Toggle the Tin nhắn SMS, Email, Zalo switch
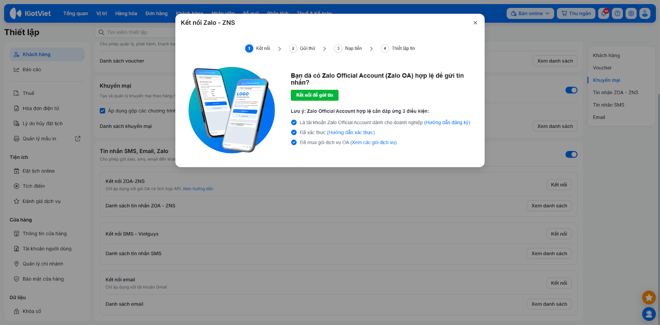Viewport: 660px width, 325px height. click(571, 154)
